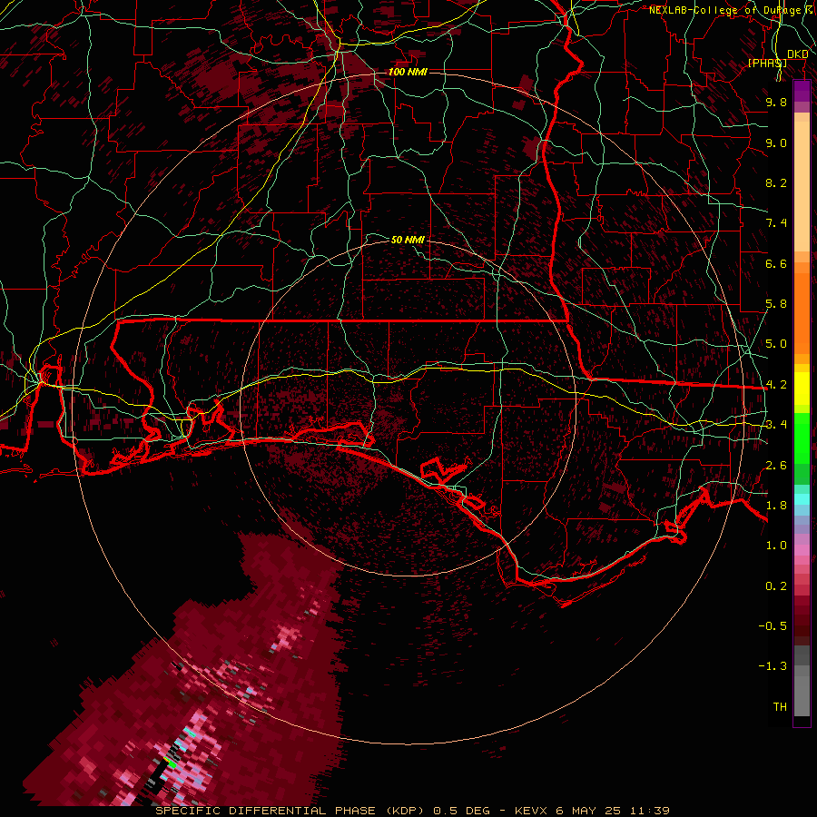
Task: Click the 3.4 scale value
Action: coord(776,425)
